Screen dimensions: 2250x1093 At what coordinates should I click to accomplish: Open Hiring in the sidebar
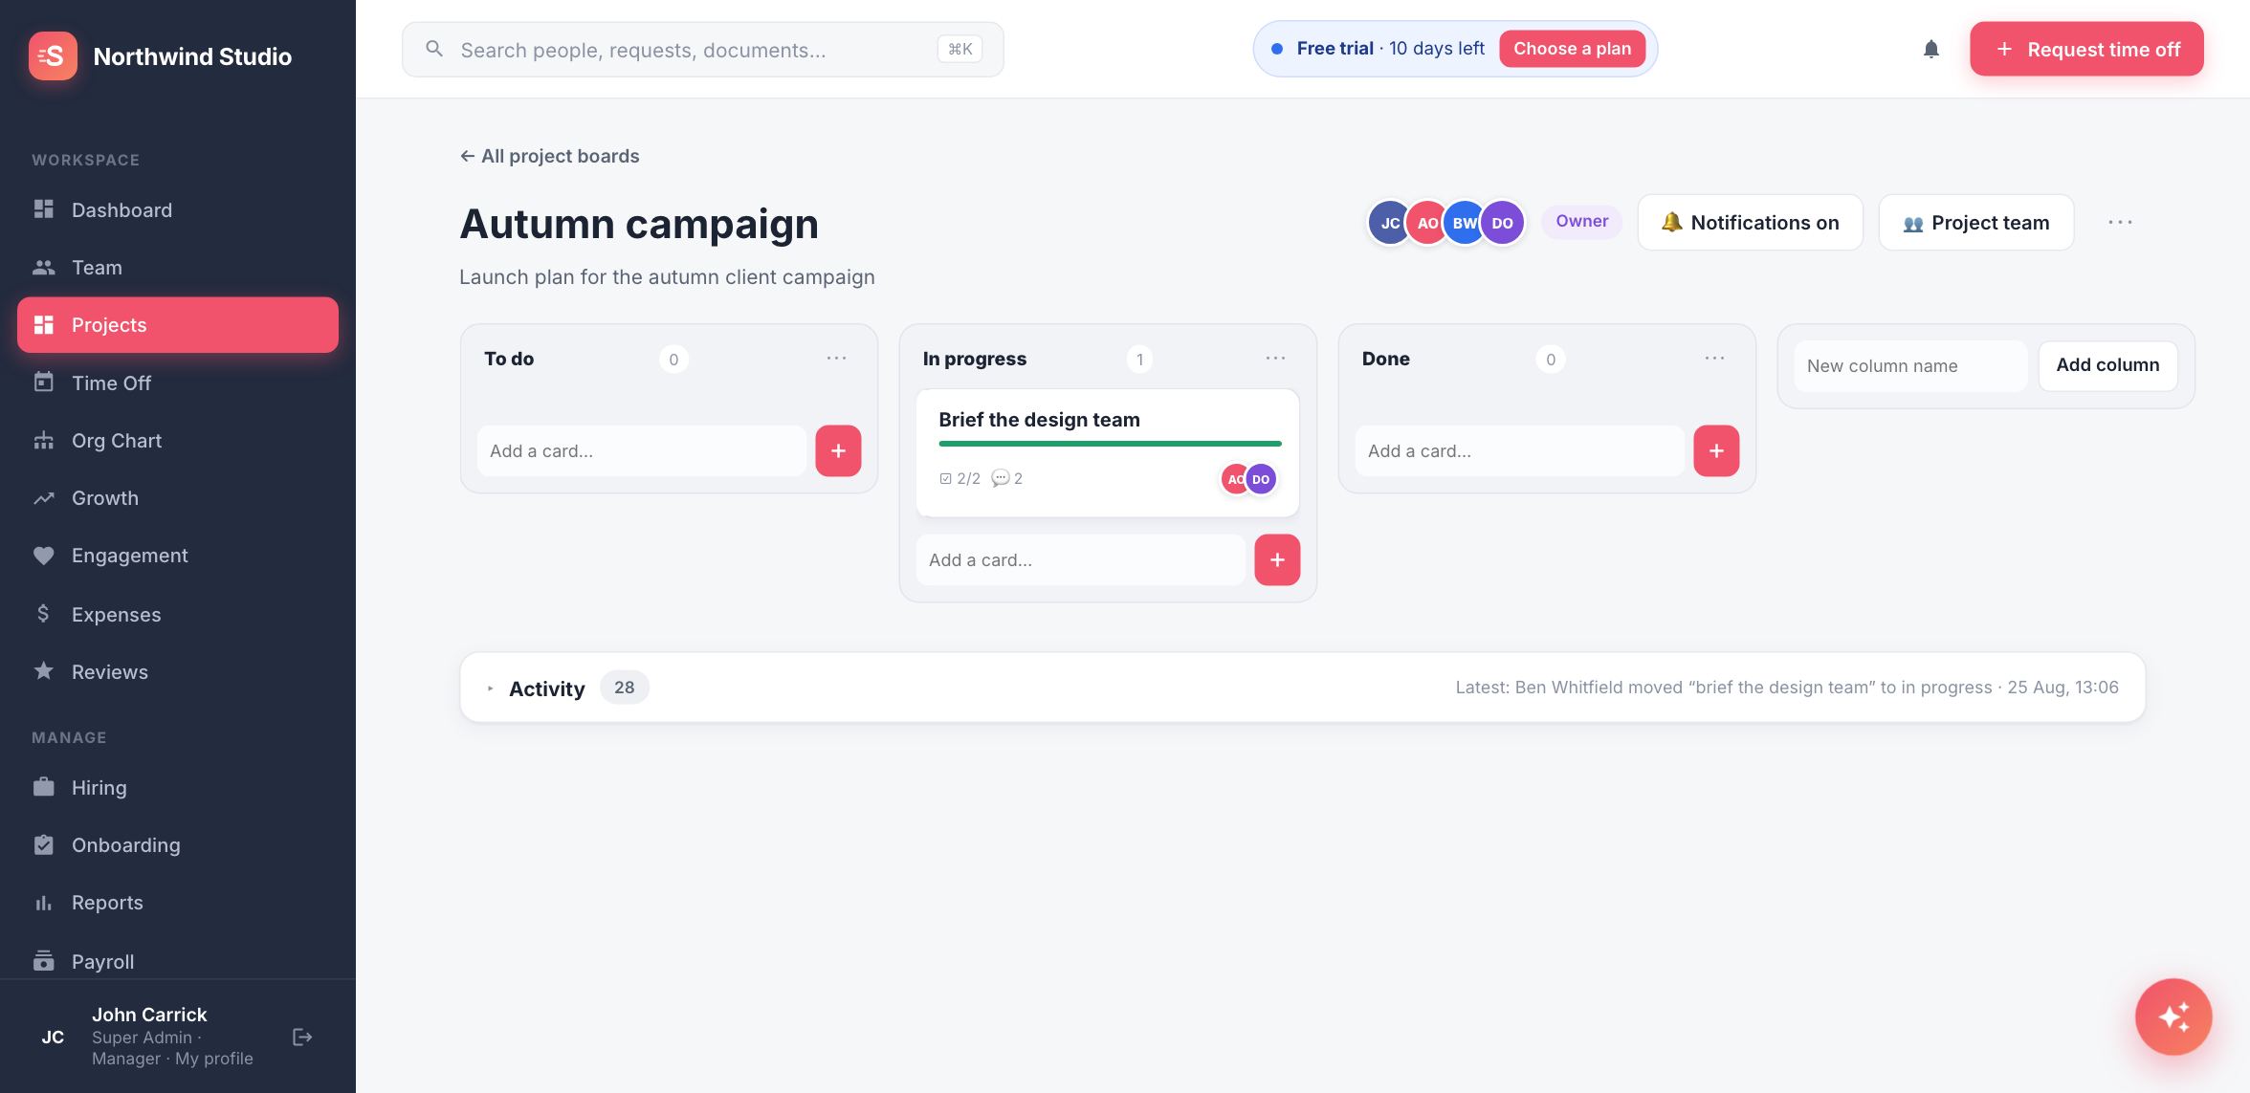[x=178, y=787]
